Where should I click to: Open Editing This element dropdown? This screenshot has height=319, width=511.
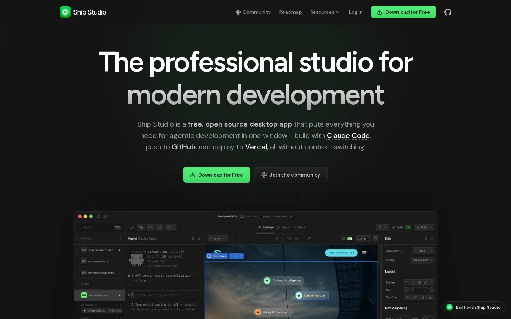(422, 260)
